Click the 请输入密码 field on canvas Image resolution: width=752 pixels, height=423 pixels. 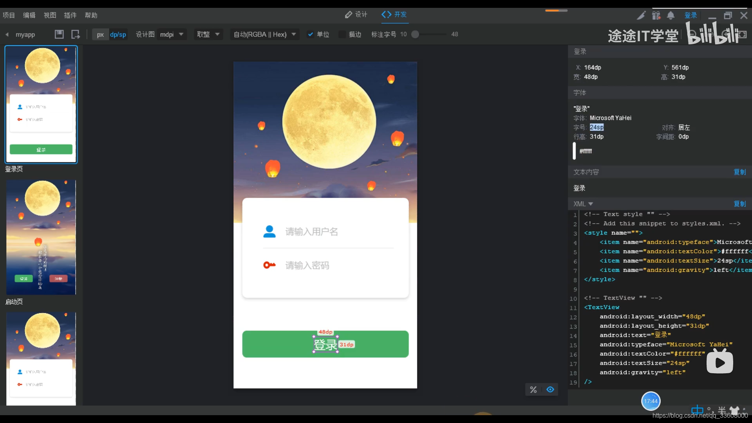tap(307, 266)
